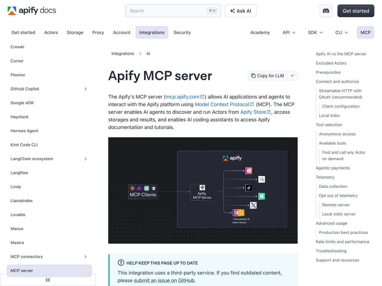382x286 pixels.
Task: Click the Instagram icon in the diagram
Action: [249, 171]
